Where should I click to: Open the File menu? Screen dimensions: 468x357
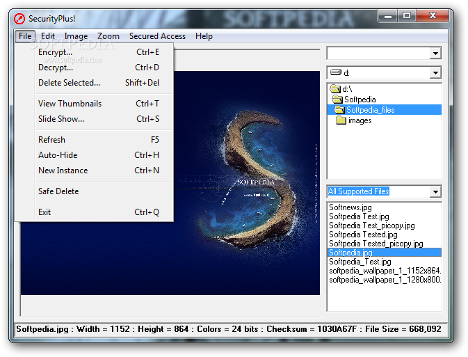click(x=25, y=36)
